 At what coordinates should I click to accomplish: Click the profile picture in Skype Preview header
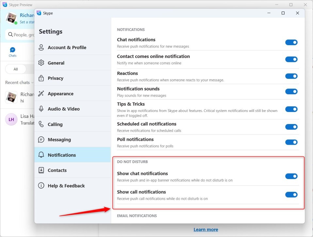pos(11,18)
